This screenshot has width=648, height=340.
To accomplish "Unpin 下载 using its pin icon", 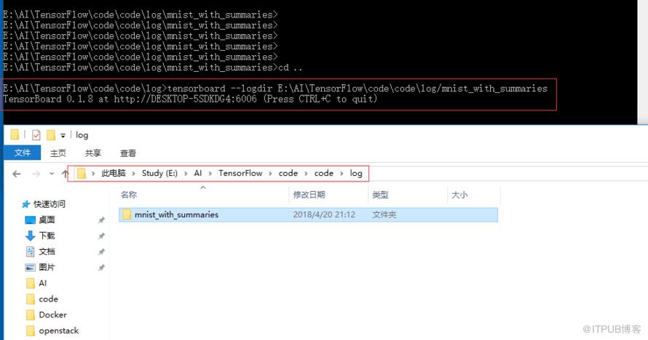I will coord(101,235).
